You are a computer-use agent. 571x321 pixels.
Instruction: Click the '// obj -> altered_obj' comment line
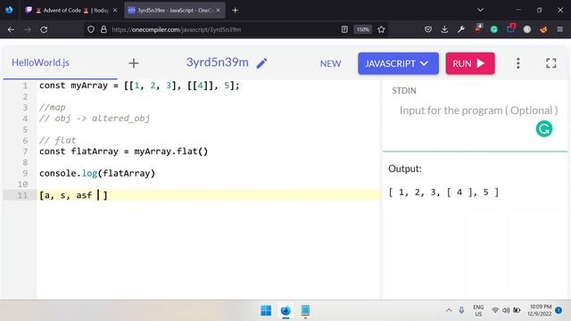(95, 119)
